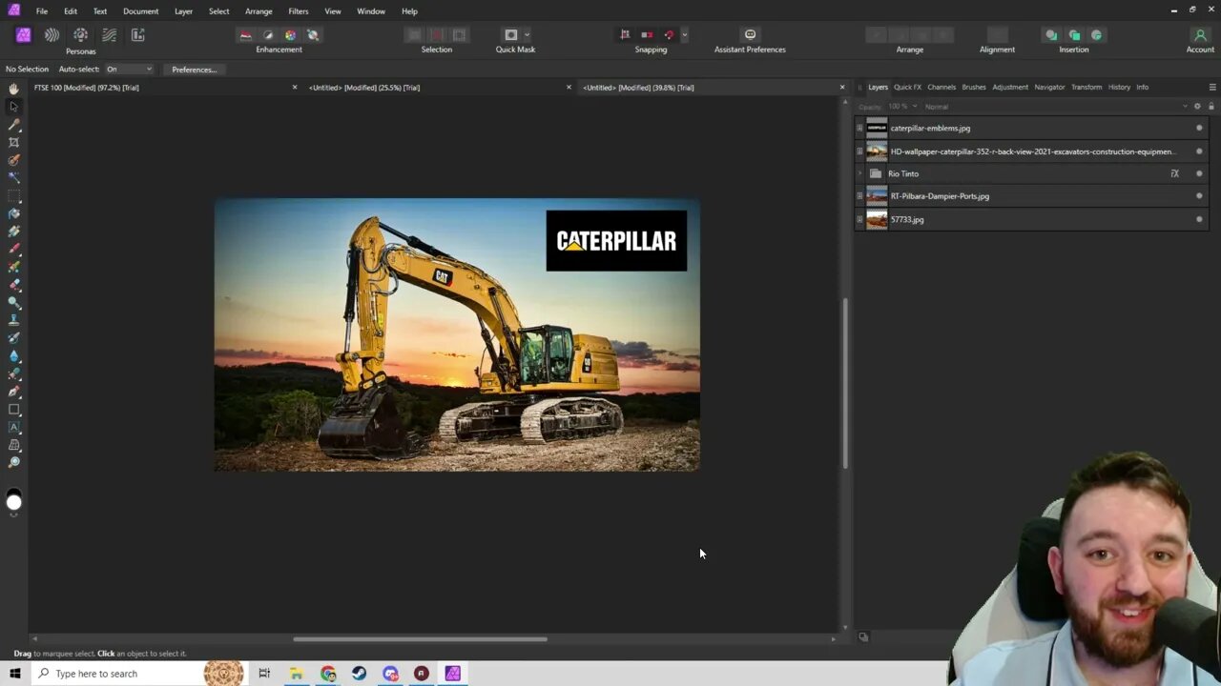Toggle Snapping magnet button
The image size is (1221, 686).
coord(669,35)
